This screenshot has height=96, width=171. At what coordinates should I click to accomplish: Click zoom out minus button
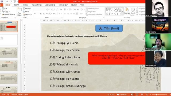pyautogui.click(x=151, y=95)
